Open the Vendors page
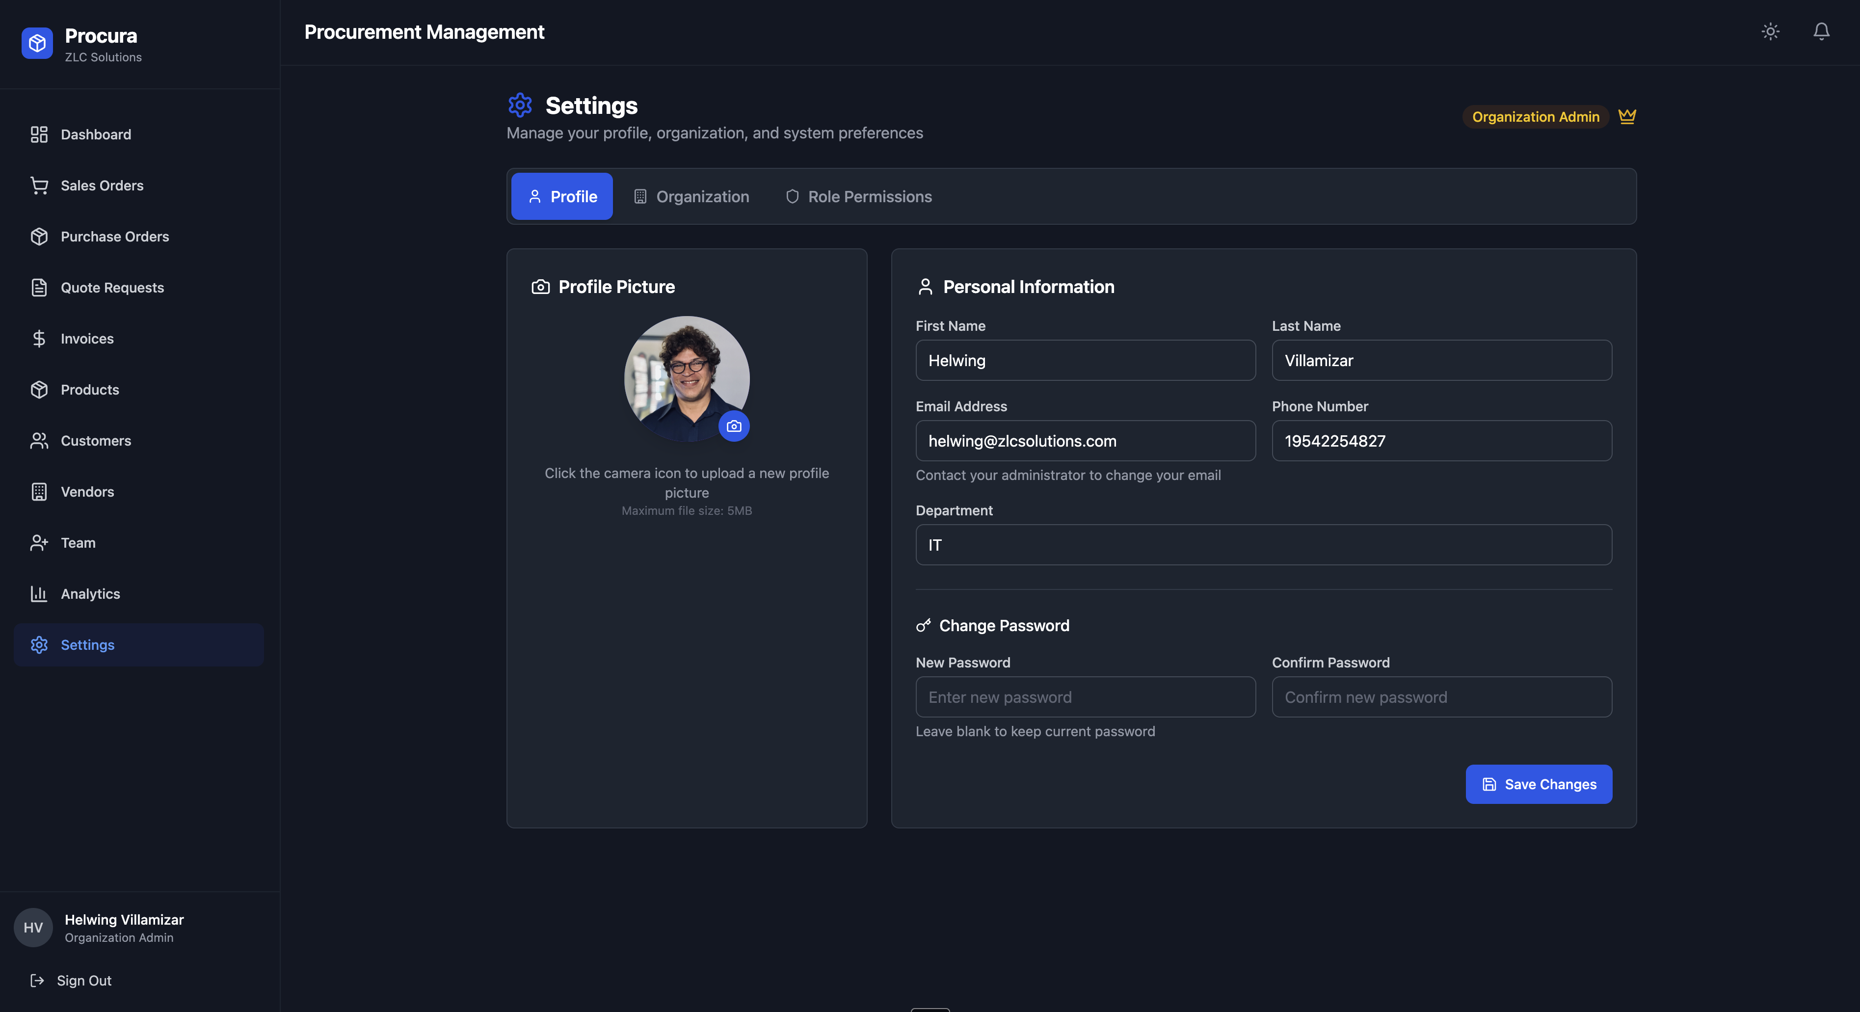 point(87,492)
